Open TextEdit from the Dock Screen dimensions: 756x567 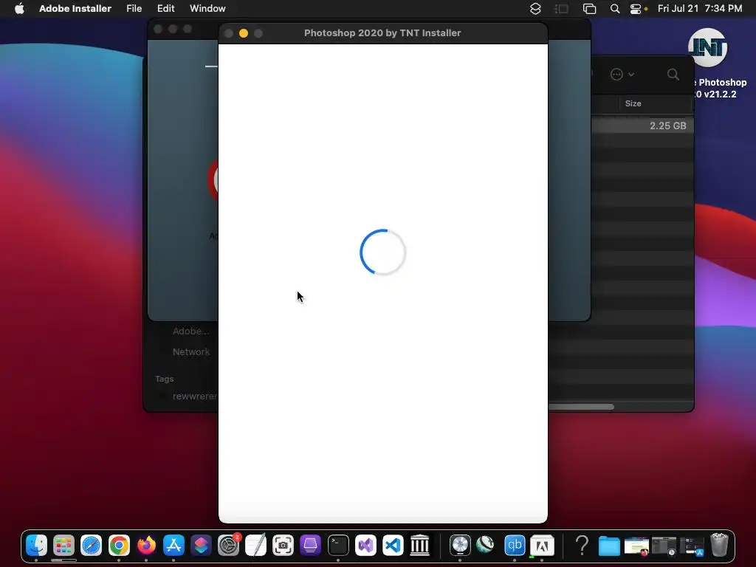pyautogui.click(x=256, y=546)
